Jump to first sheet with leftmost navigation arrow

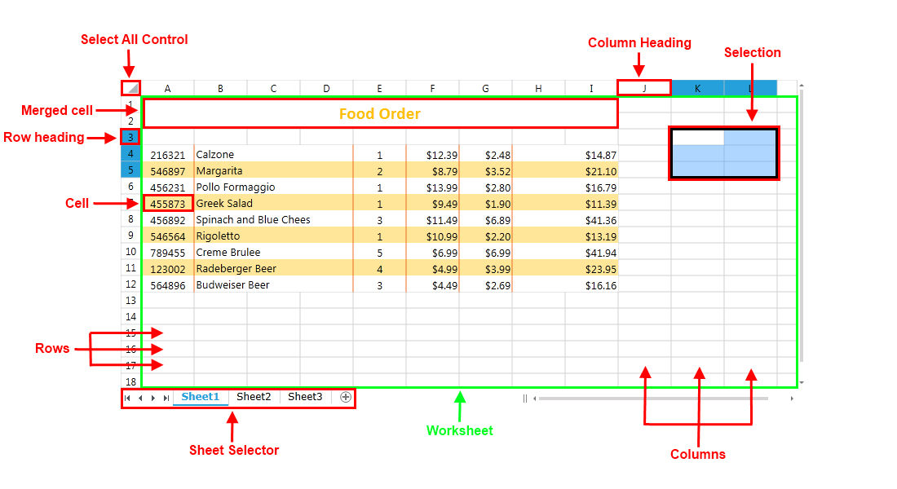[129, 398]
